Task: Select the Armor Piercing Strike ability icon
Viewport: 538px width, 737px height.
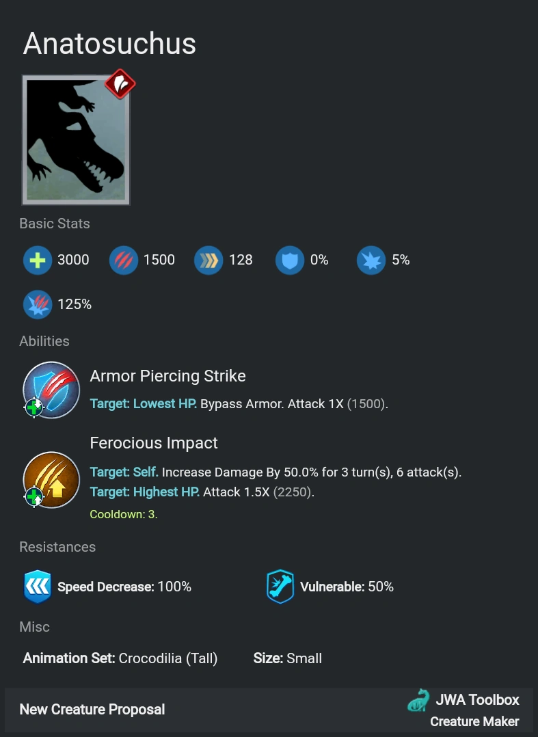Action: click(x=51, y=390)
